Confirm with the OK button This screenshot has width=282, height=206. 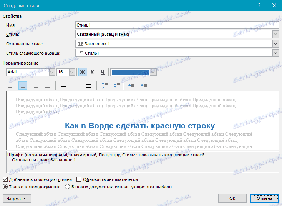(232, 198)
